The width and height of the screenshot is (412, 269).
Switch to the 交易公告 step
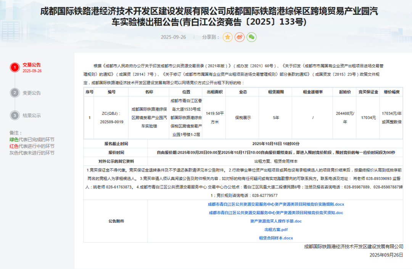pos(32,65)
